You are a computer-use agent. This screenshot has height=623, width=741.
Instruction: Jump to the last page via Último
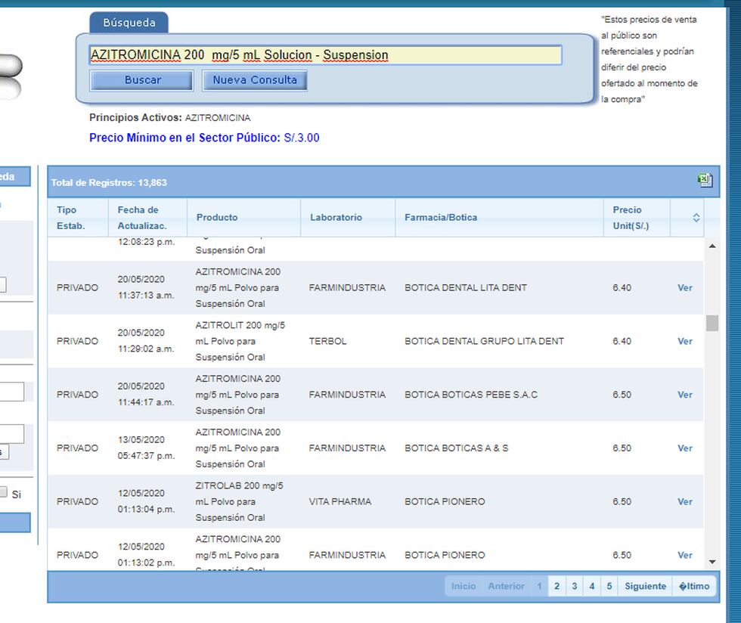[694, 586]
